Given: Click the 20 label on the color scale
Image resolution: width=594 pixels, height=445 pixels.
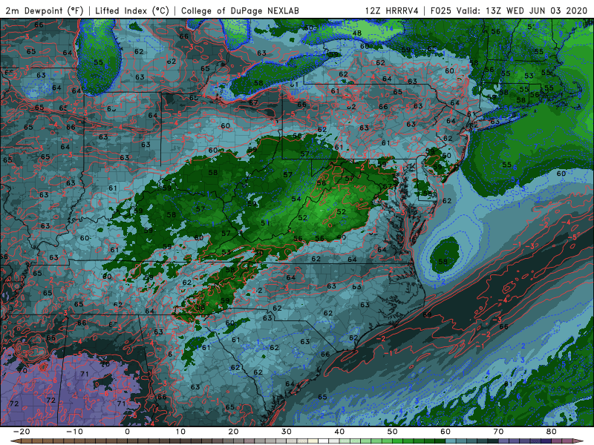Looking at the screenshot, I should coord(233,432).
